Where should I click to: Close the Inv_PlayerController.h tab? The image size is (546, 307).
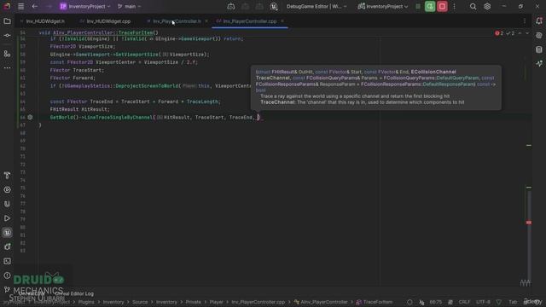(x=206, y=21)
